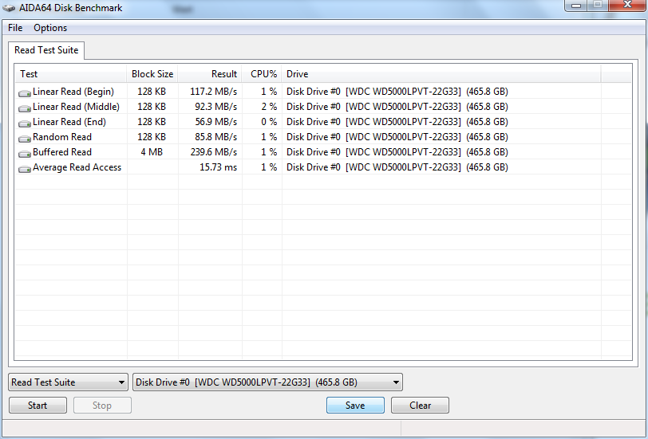Click the 15.73 ms result value
Screen dimensions: 648x439
pyautogui.click(x=218, y=167)
